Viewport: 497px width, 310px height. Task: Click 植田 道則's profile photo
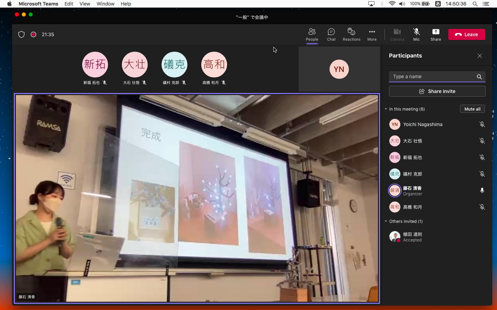coord(395,237)
